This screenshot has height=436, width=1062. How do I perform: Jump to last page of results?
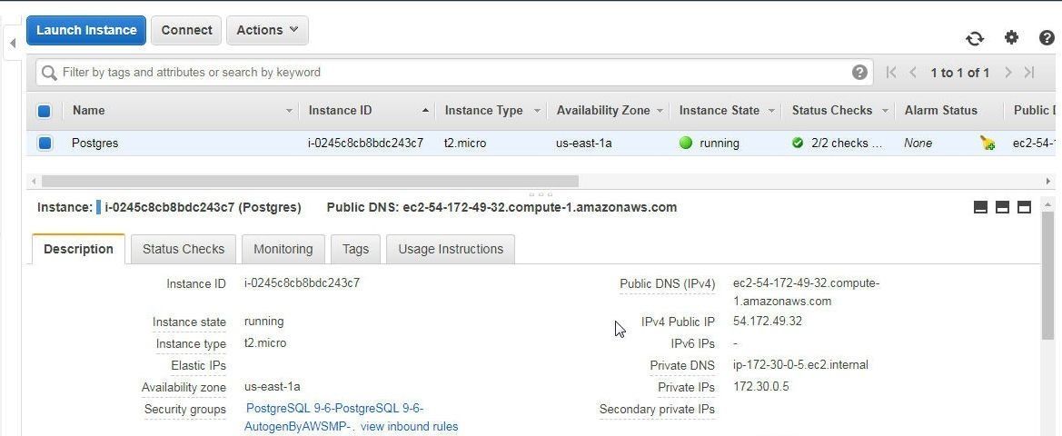point(1029,73)
